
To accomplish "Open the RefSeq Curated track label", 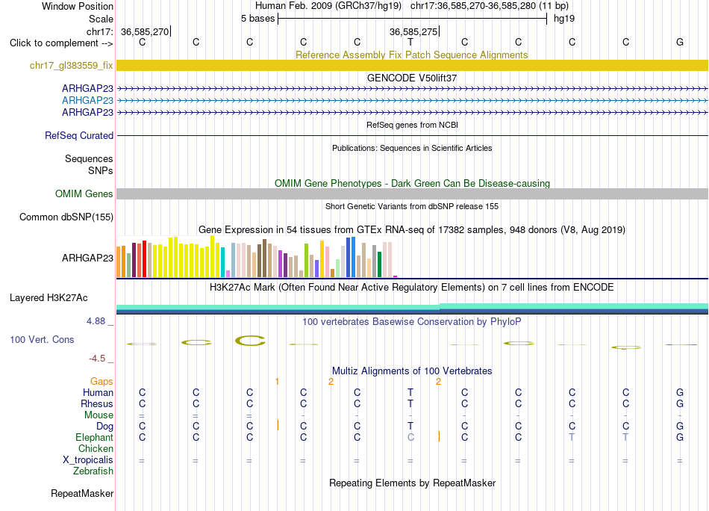I will click(x=78, y=135).
